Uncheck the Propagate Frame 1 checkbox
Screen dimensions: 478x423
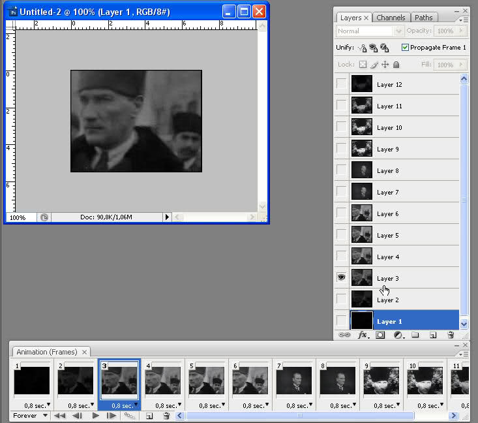coord(405,48)
